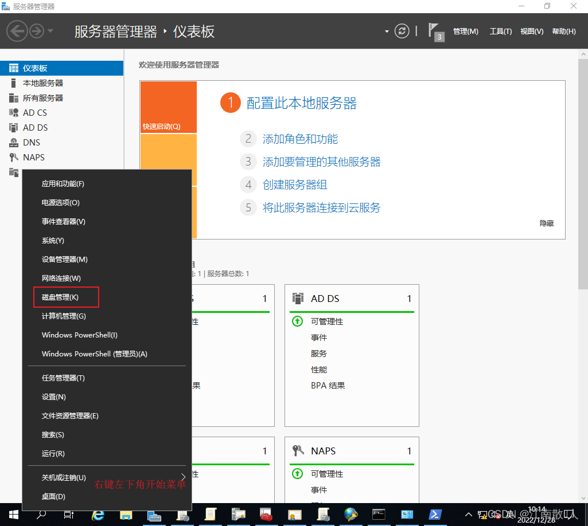Screen dimensions: 588x526
Task: Launch Windows PowerShell from the taskbar
Action: [435, 514]
